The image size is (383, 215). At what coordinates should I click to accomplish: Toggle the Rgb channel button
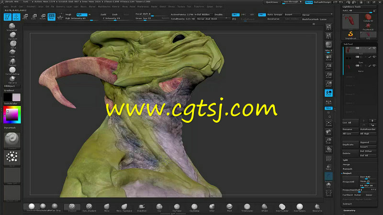tap(81, 15)
